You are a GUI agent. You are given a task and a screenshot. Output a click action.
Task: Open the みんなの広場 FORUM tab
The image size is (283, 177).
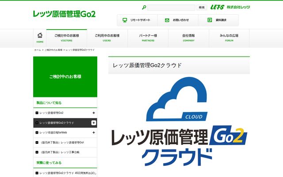click(229, 38)
